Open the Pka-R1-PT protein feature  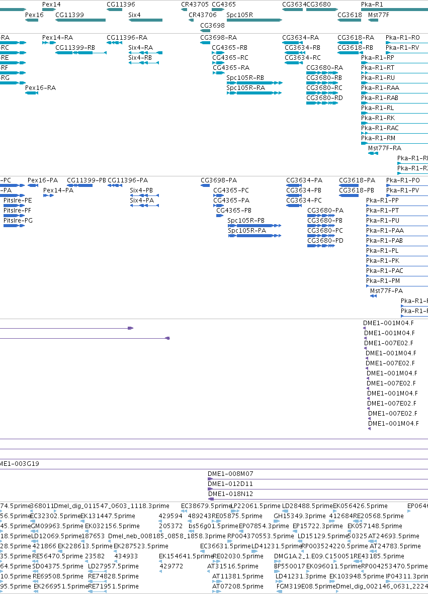pyautogui.click(x=397, y=216)
